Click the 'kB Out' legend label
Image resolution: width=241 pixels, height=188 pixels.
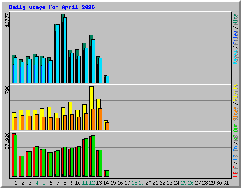click(235, 133)
